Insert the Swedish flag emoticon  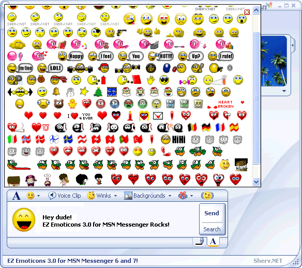(68, 139)
